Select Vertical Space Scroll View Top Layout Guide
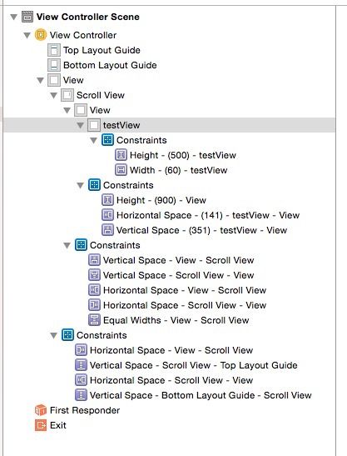This screenshot has height=456, width=347. point(186,365)
